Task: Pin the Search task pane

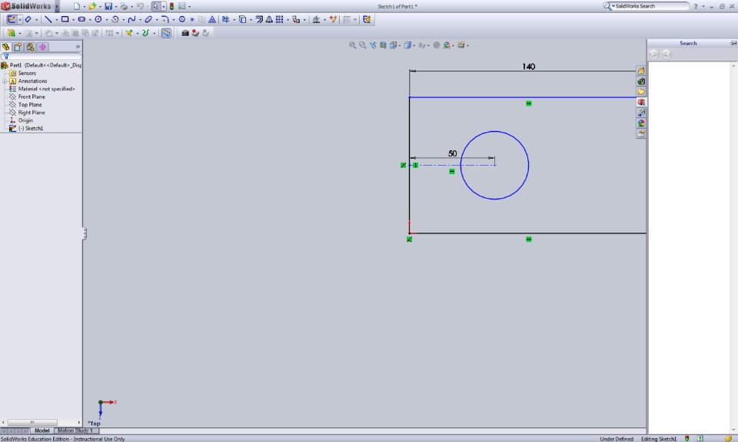Action: (x=733, y=43)
